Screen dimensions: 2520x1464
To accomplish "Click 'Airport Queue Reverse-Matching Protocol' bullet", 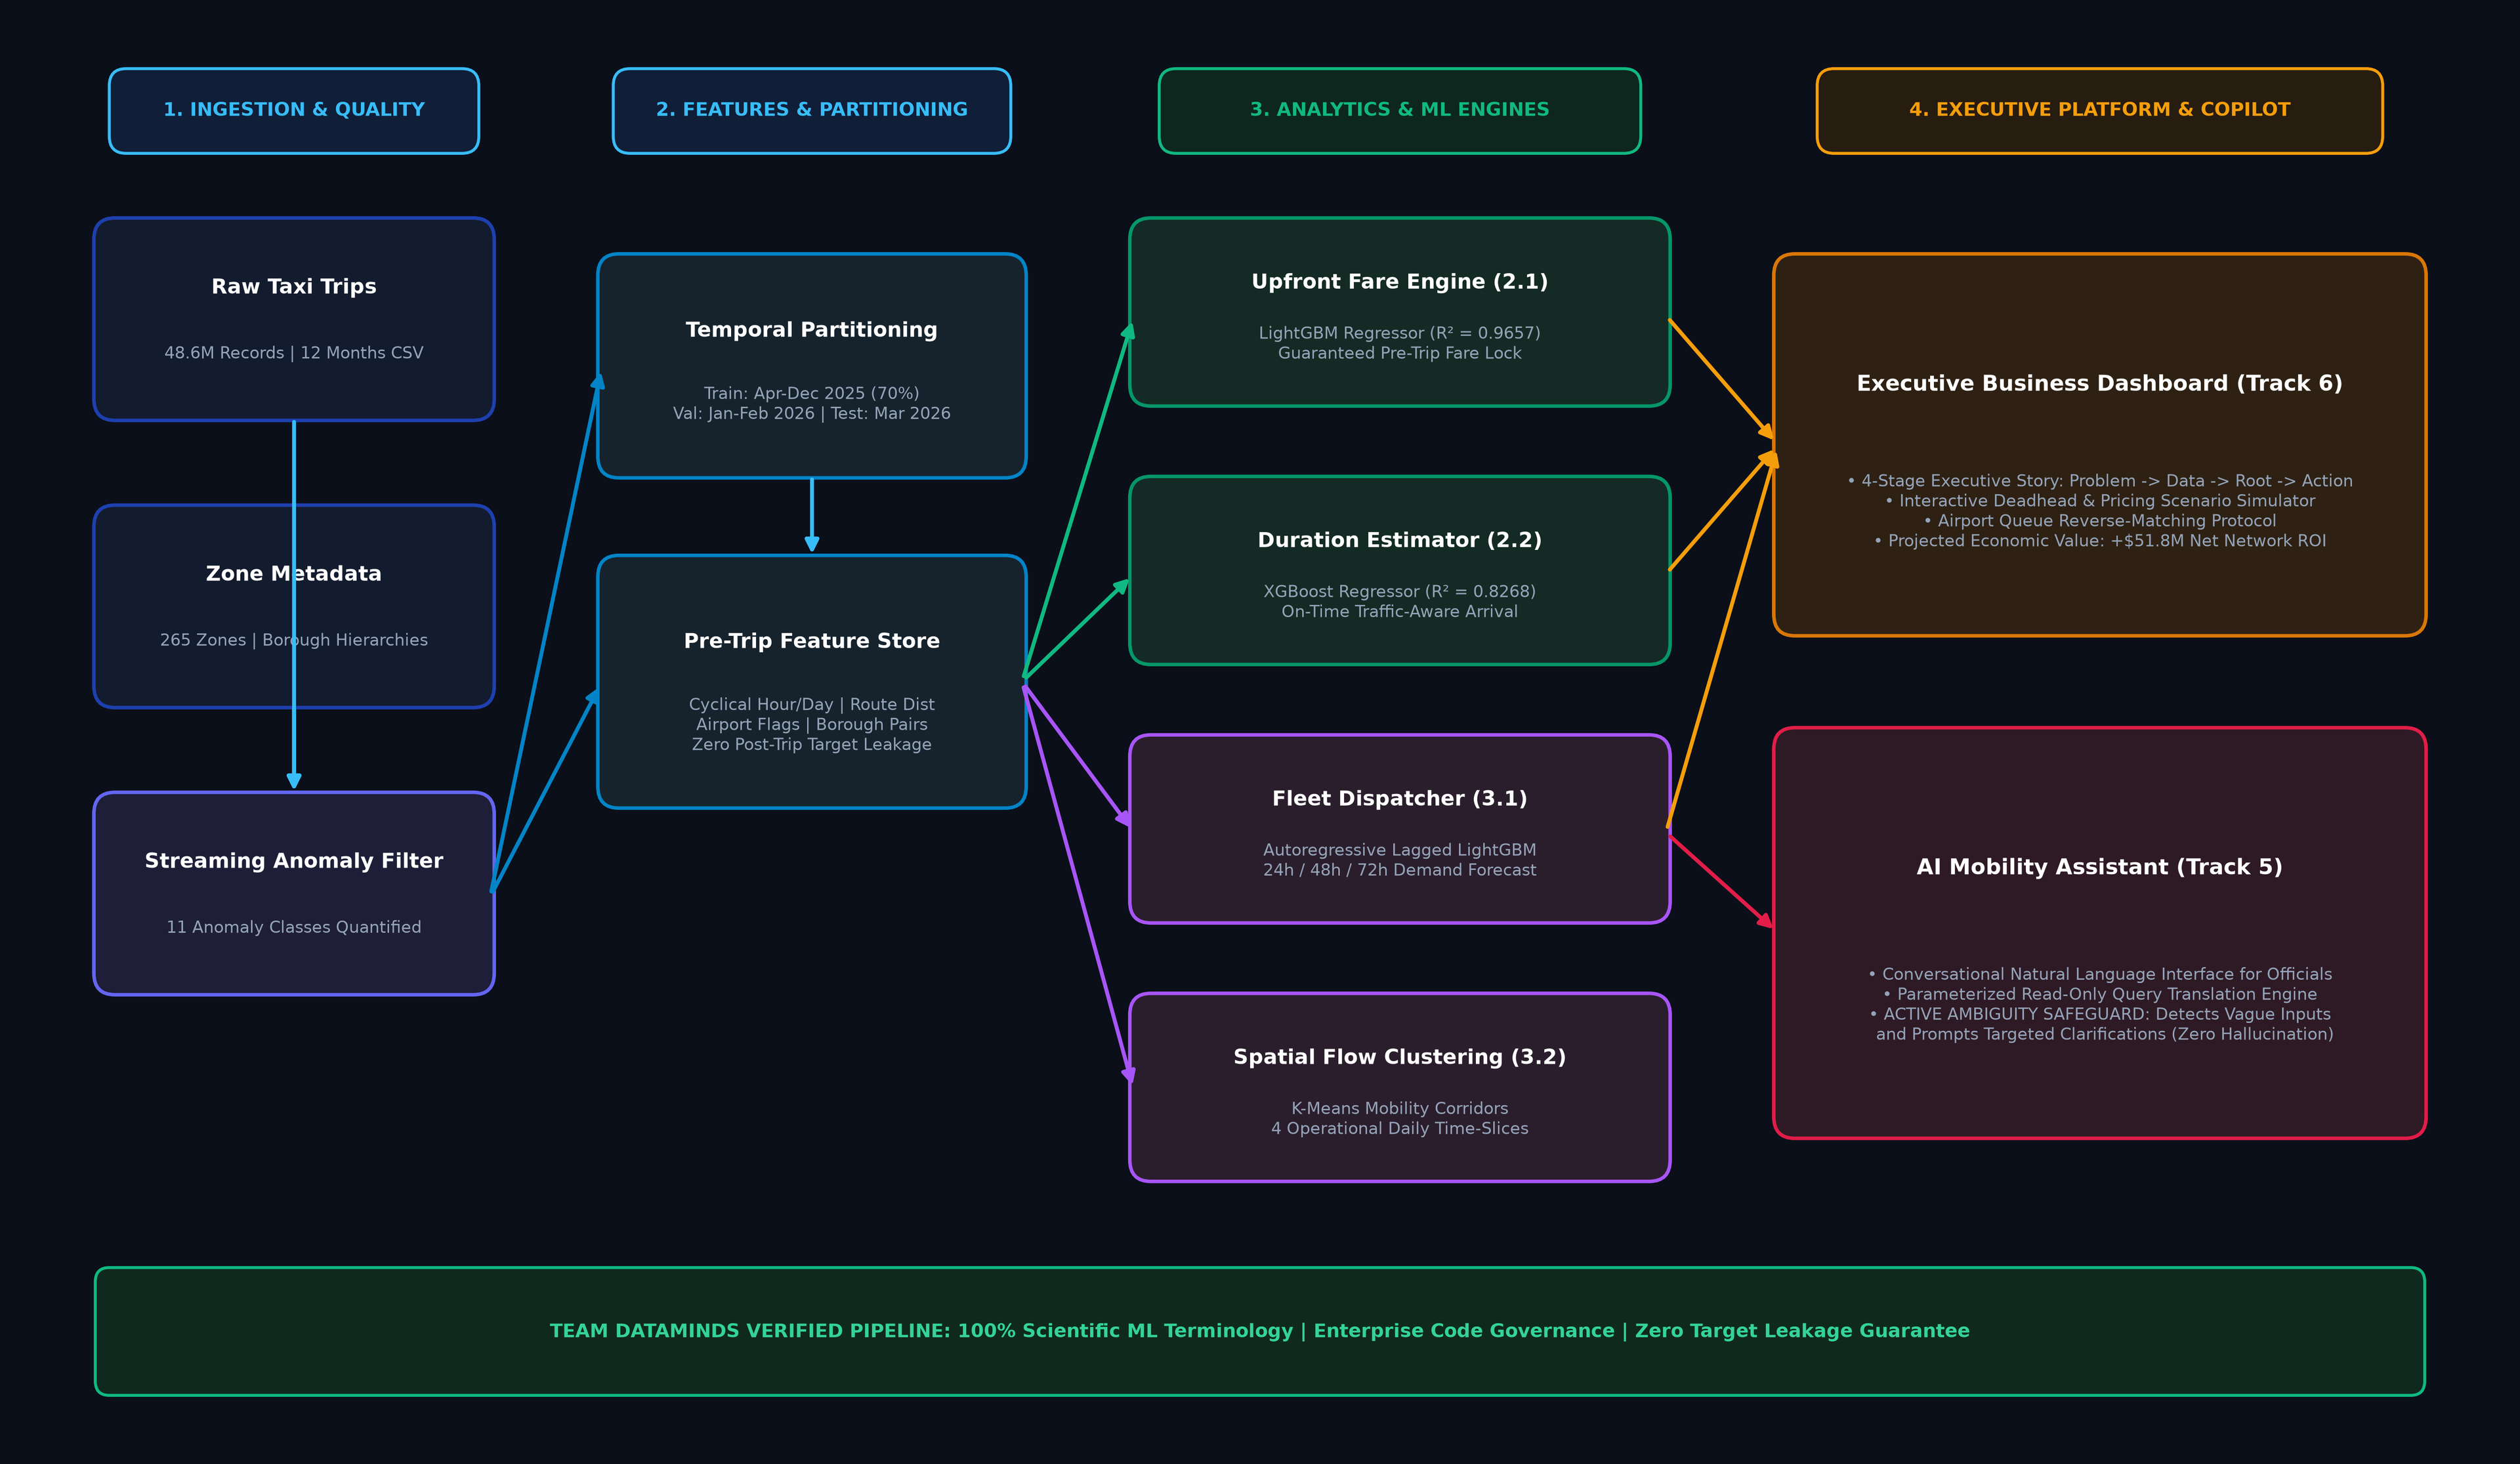I will [x=2099, y=521].
